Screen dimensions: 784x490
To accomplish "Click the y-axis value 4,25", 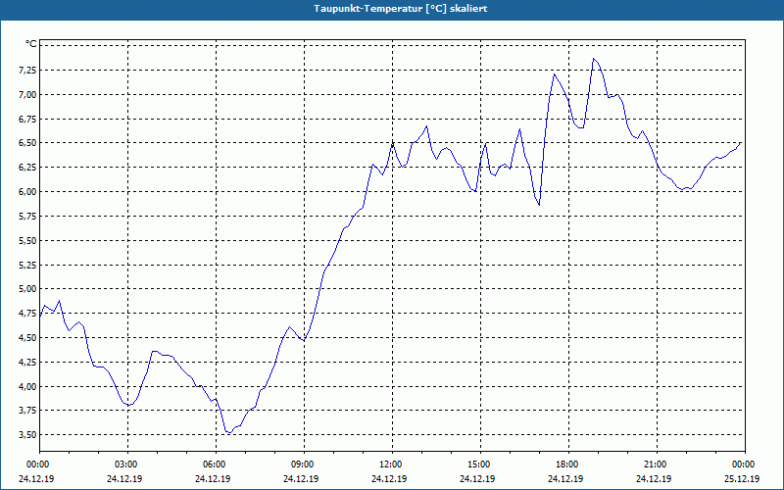I will pyautogui.click(x=27, y=362).
